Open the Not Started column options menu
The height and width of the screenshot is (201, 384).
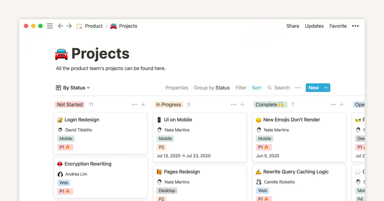[134, 104]
